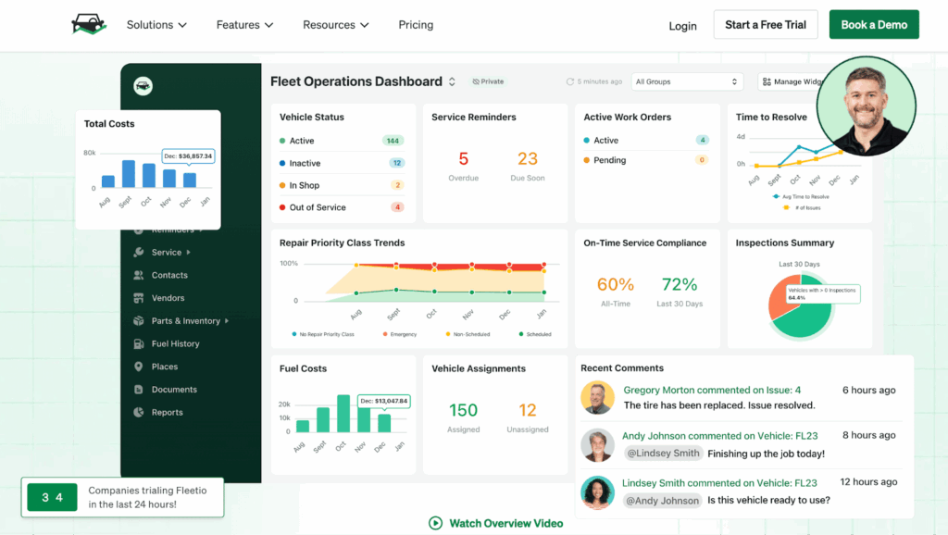The image size is (948, 535).
Task: Click the Book a Demo button
Action: pyautogui.click(x=873, y=24)
